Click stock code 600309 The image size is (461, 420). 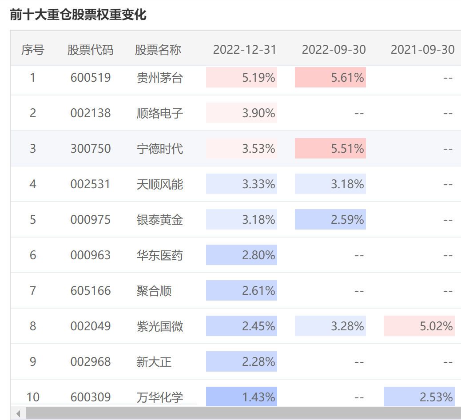91,397
